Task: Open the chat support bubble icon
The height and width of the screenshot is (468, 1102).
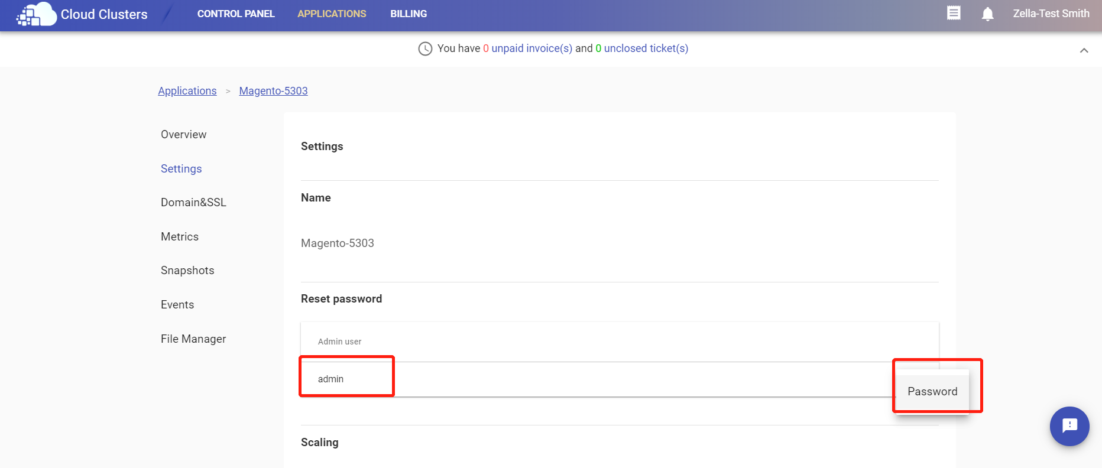Action: (x=1069, y=426)
